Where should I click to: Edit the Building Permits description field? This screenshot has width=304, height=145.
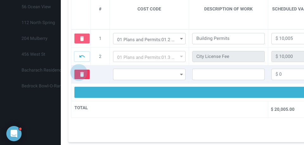(x=228, y=39)
